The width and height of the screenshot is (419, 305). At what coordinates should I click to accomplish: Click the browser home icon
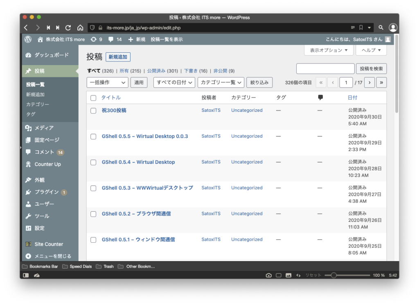(x=80, y=28)
